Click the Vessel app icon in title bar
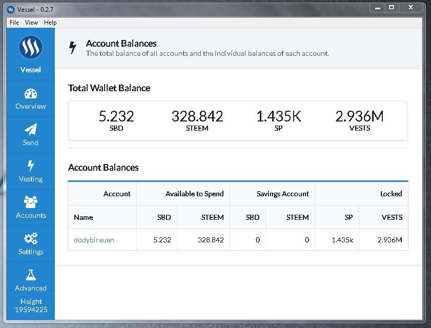The image size is (431, 328). (11, 10)
